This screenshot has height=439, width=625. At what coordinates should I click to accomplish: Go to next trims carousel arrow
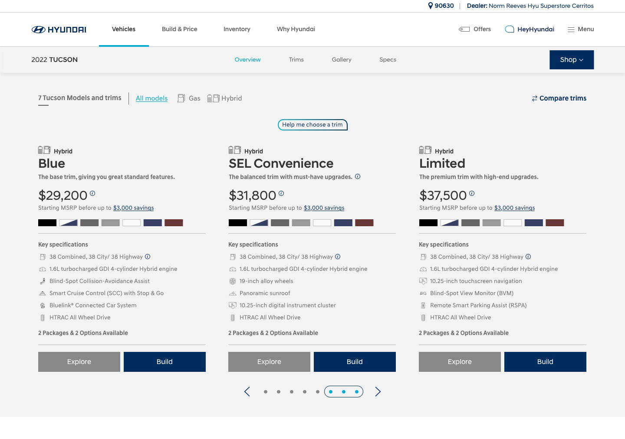coord(378,392)
